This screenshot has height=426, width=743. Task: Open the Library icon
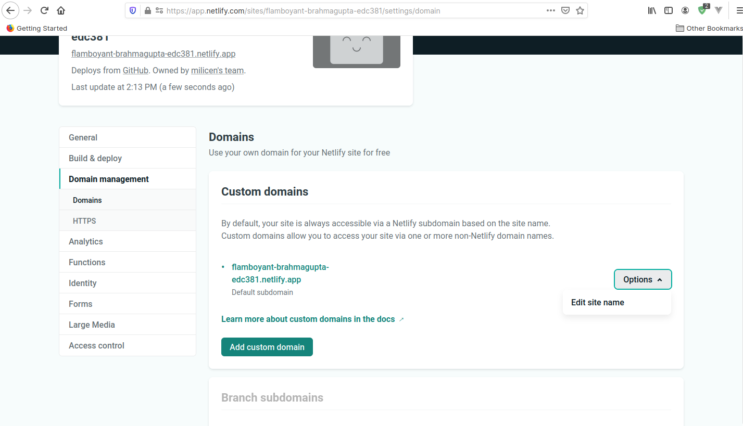[652, 10]
